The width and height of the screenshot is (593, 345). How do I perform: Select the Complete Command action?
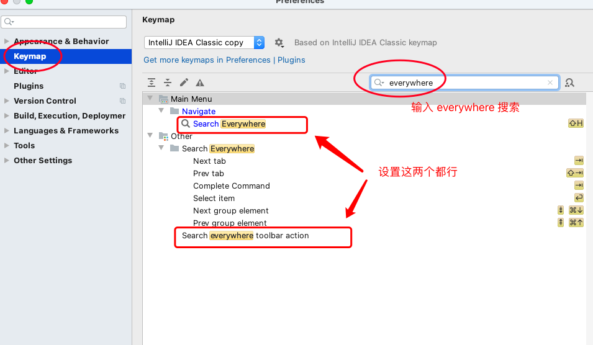point(232,186)
